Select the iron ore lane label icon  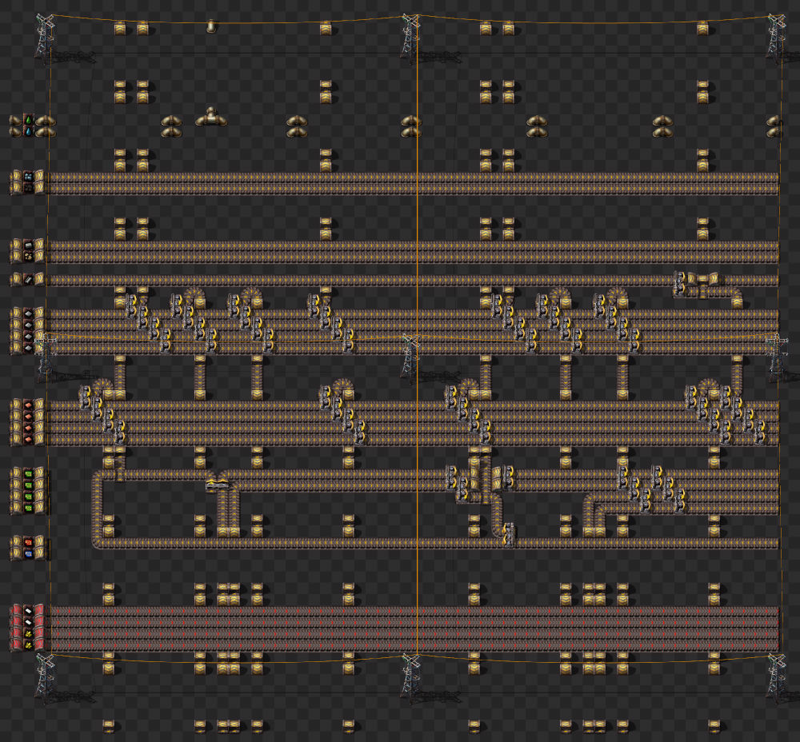click(28, 177)
